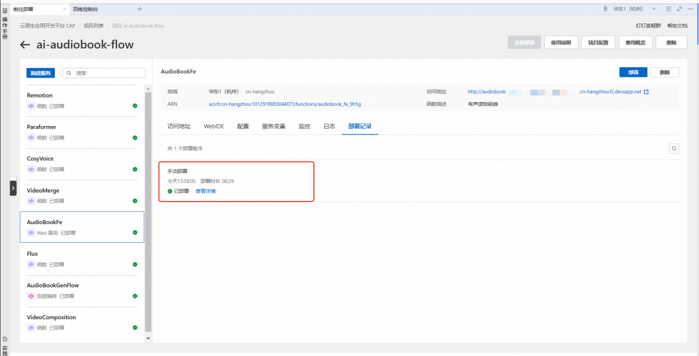Viewport: 699px width, 356px height.
Task: Click the green status check for Flux
Action: [x=135, y=264]
